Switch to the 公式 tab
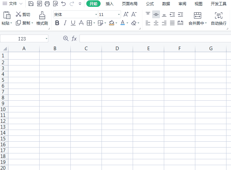The width and height of the screenshot is (231, 170). 150,4
